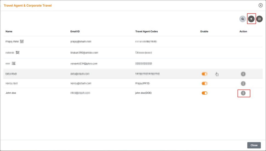This screenshot has height=151, width=266.
Task: Click the john doe(DOE) agent code
Action: pyautogui.click(x=143, y=93)
